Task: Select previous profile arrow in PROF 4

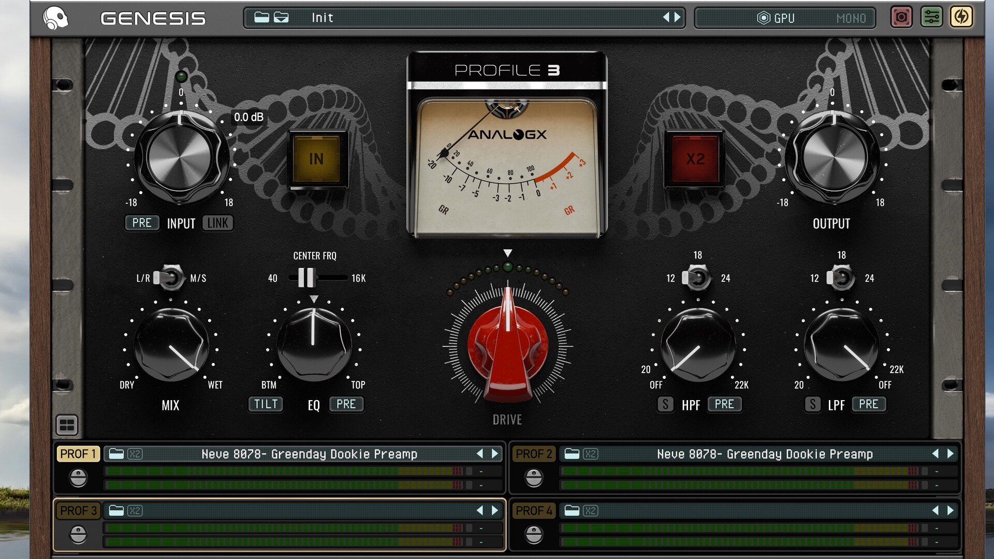Action: pos(935,511)
